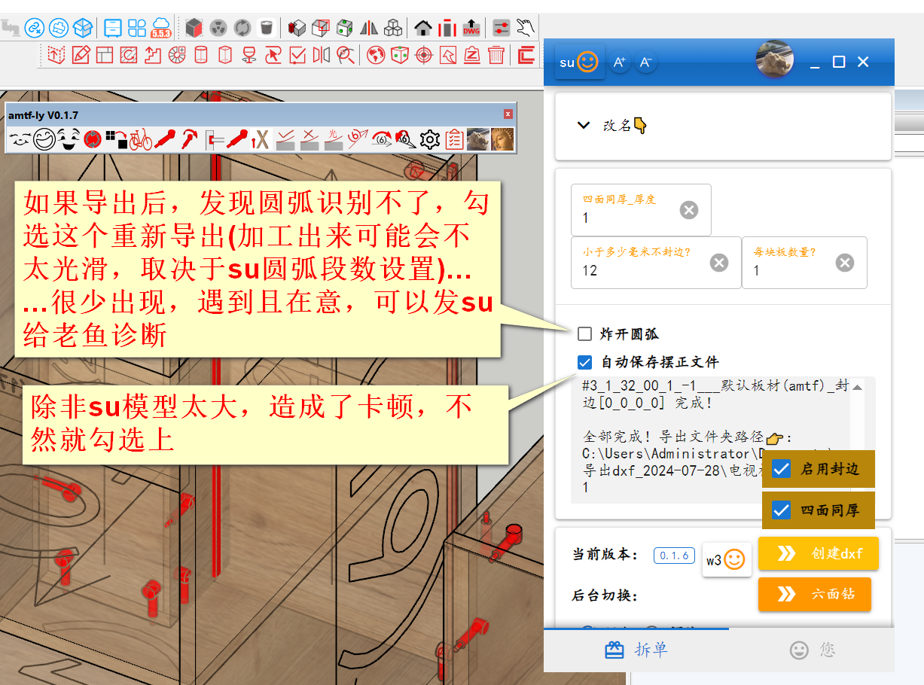Click the red globe icon

[x=376, y=55]
